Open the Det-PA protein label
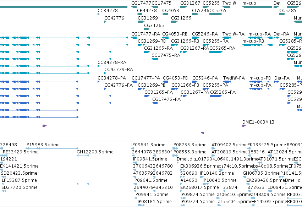The width and height of the screenshot is (302, 207). 282,78
